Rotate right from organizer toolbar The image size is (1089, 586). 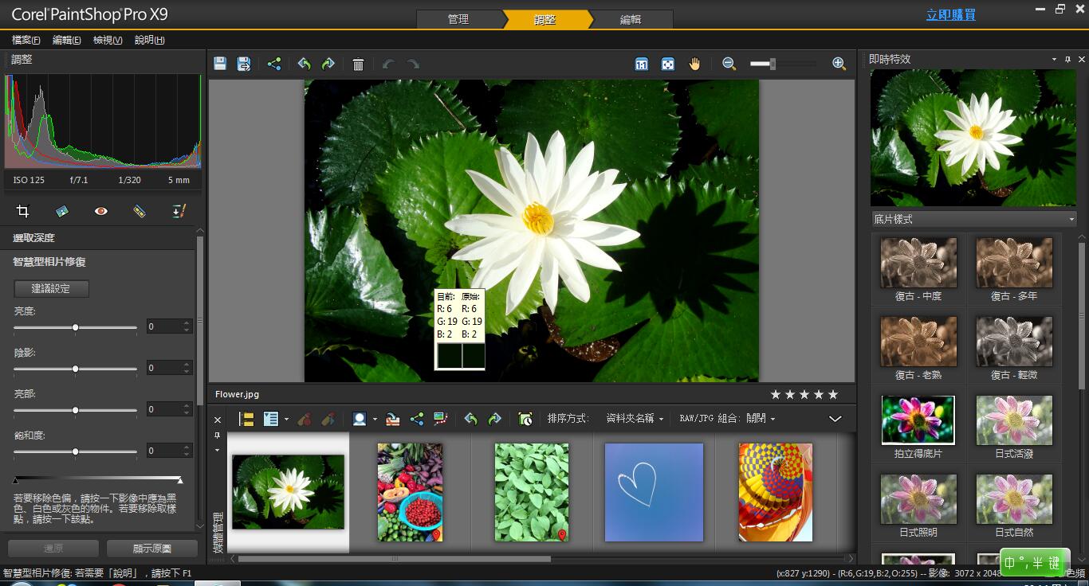tap(494, 419)
